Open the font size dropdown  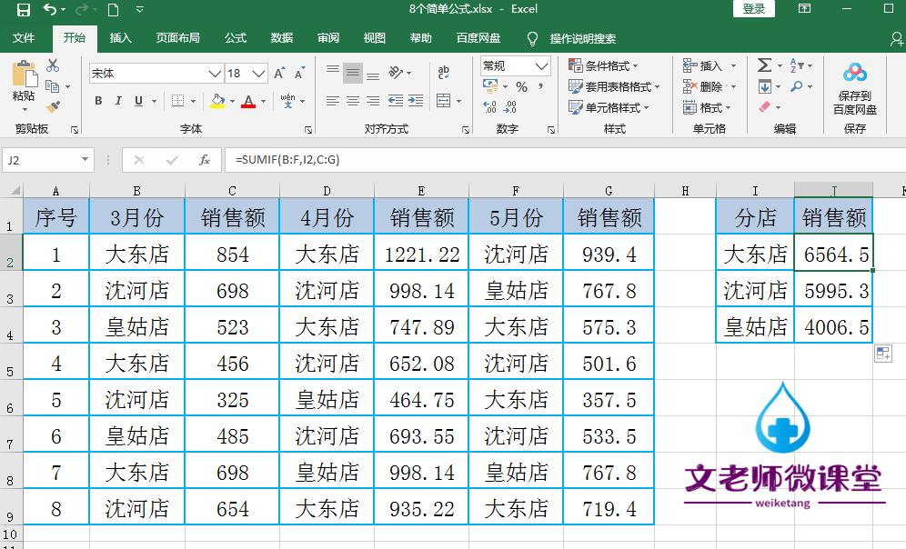[258, 73]
